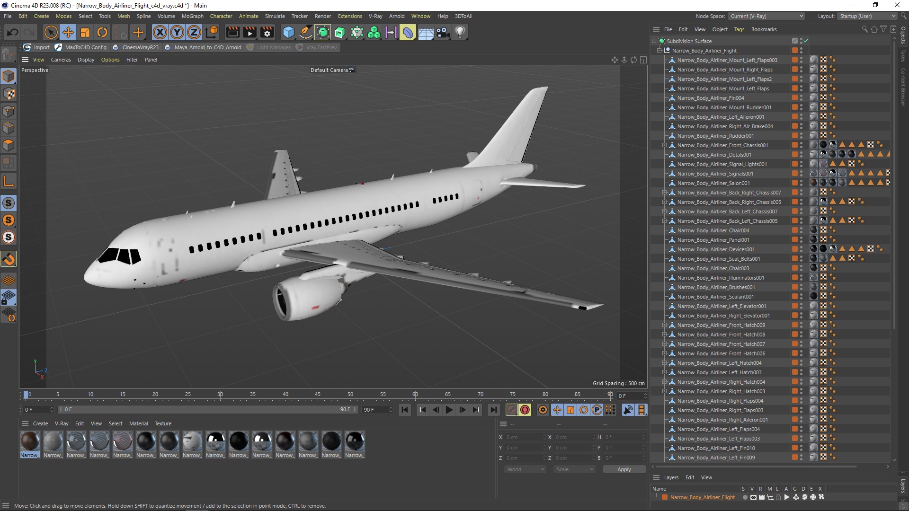Toggle Enable Snap magnet icon

[9, 259]
